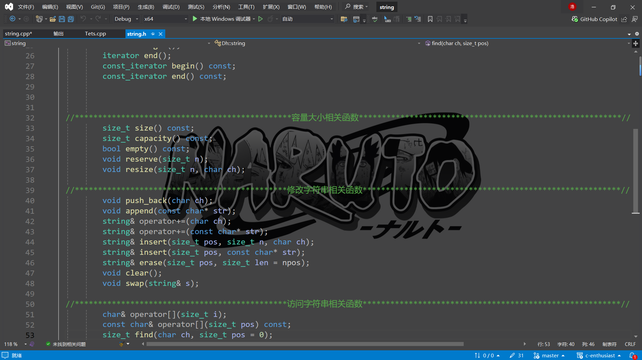Open the 工具(T) menu
The width and height of the screenshot is (642, 360).
(246, 7)
